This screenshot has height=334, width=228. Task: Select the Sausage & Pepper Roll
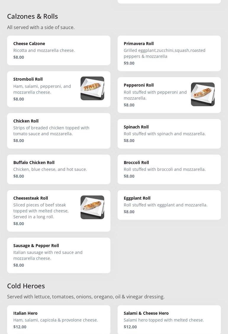(x=59, y=255)
